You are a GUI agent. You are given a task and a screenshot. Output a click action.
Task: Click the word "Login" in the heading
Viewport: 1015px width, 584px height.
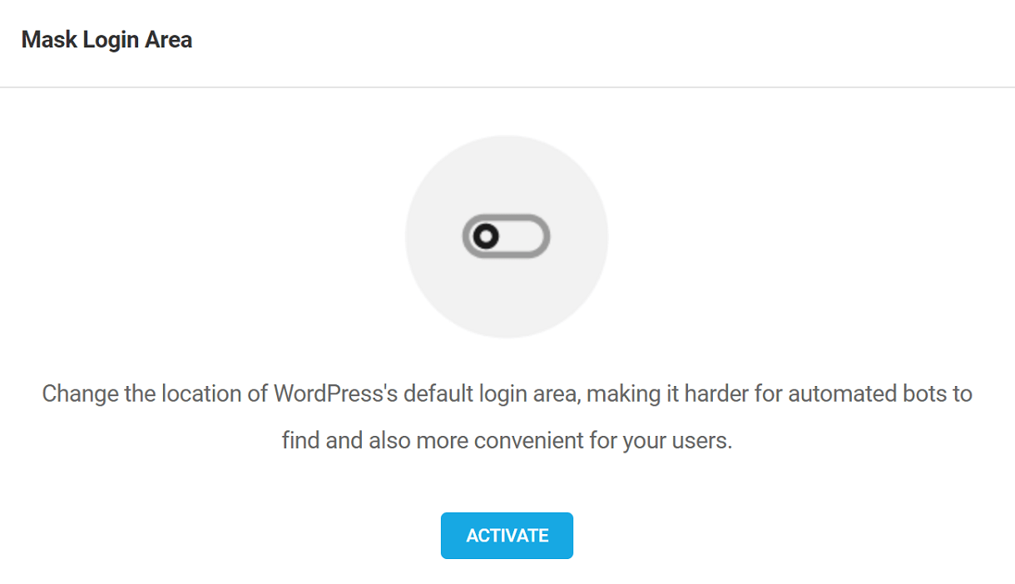[x=110, y=40]
